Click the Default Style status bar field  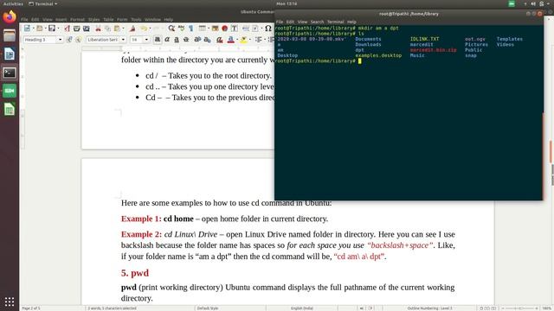pos(208,308)
